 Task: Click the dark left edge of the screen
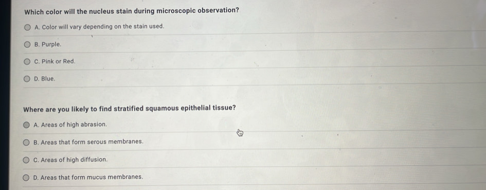pyautogui.click(x=5, y=95)
